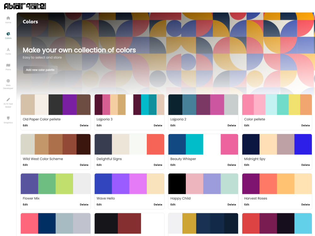Open the red and sky blue palette thumbnail
Screen dimensions: 315x236
pyautogui.click(x=277, y=223)
